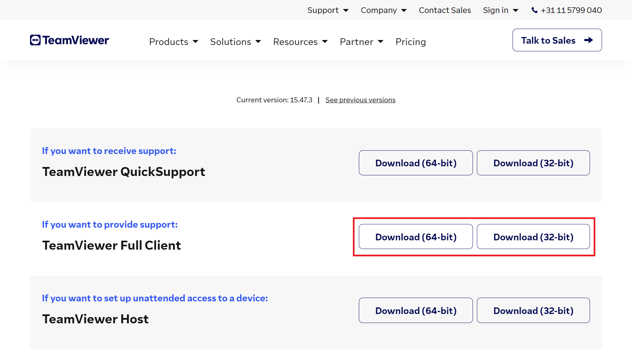Open the Contact Sales link
Image resolution: width=632 pixels, height=360 pixels.
point(445,10)
